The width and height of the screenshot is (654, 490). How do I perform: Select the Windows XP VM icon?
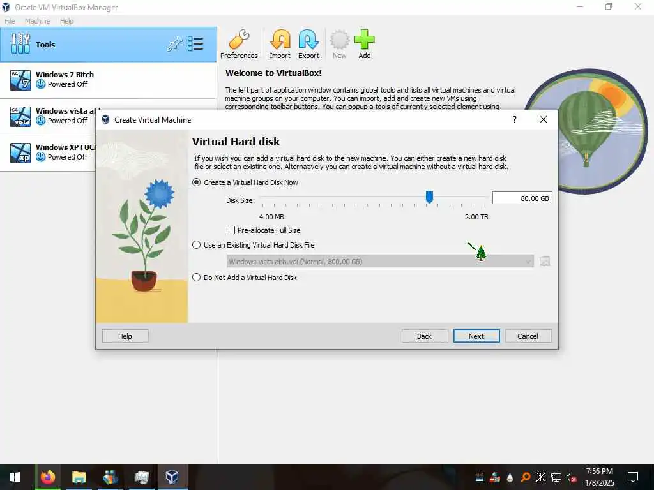(20, 152)
